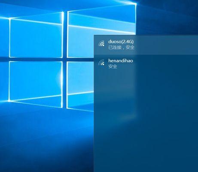This screenshot has width=198, height=172.
Task: Expand the henandihao network row to connect
Action: pyautogui.click(x=146, y=64)
